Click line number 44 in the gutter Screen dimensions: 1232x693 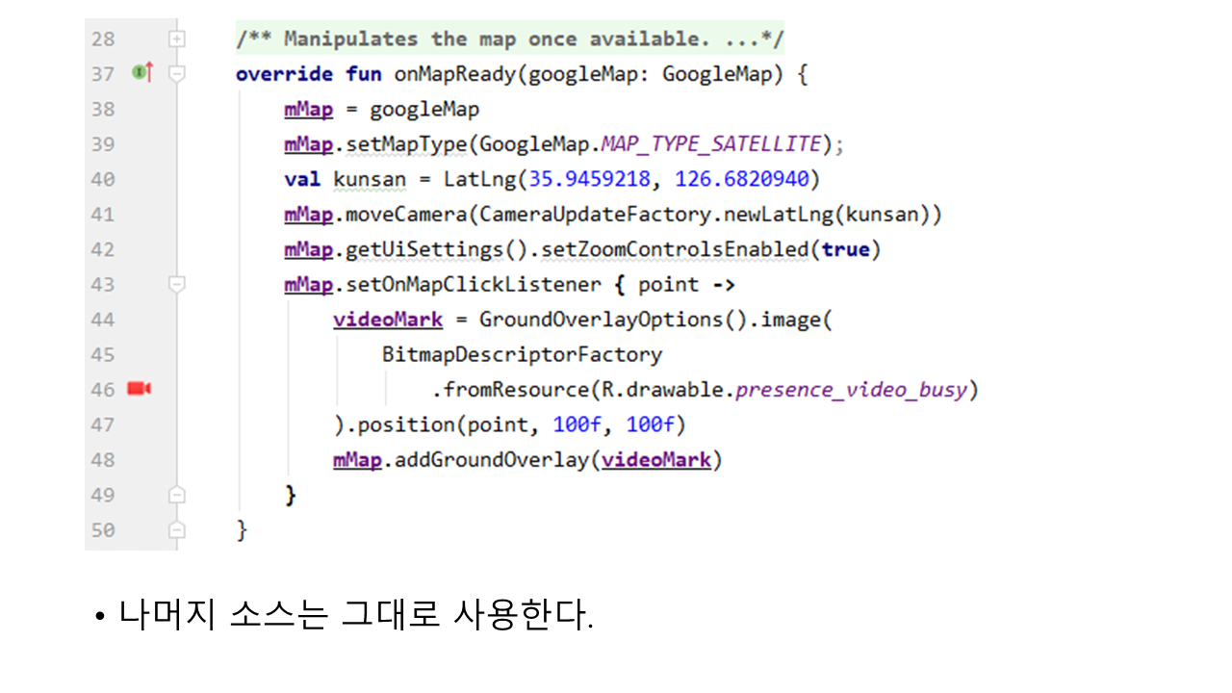[x=102, y=320]
